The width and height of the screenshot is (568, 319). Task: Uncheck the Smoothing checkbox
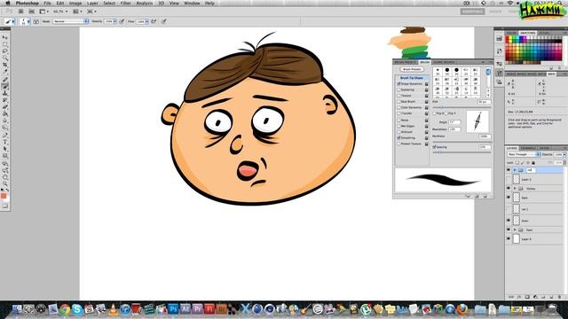pos(398,138)
